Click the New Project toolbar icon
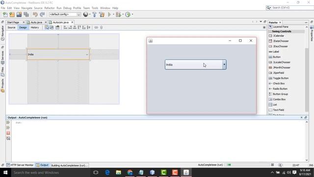Viewport: 314px width, 177px height. tap(12, 14)
